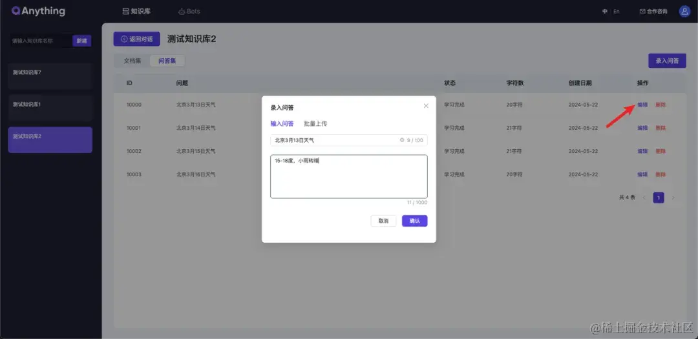Click the 测试知识库2 page title

click(191, 39)
